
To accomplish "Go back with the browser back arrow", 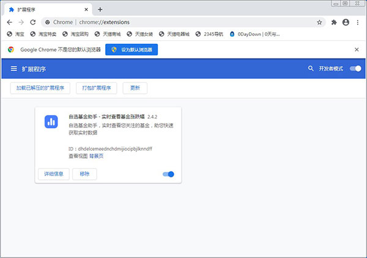I will pos(10,22).
